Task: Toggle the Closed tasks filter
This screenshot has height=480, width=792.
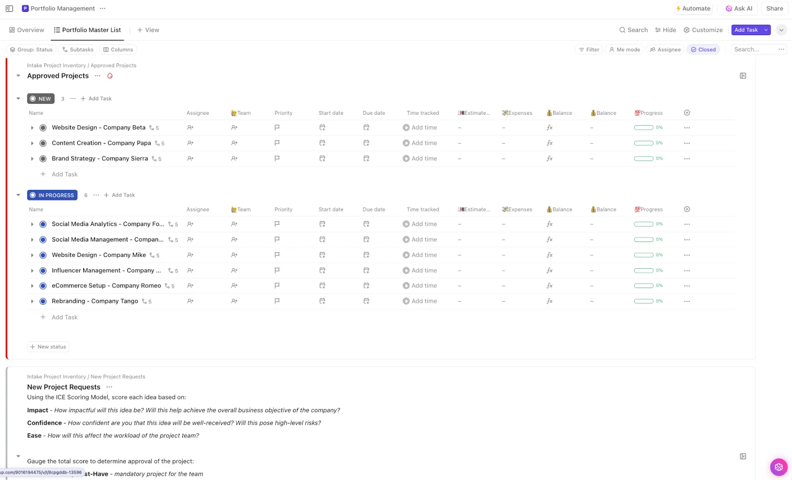Action: 703,49
